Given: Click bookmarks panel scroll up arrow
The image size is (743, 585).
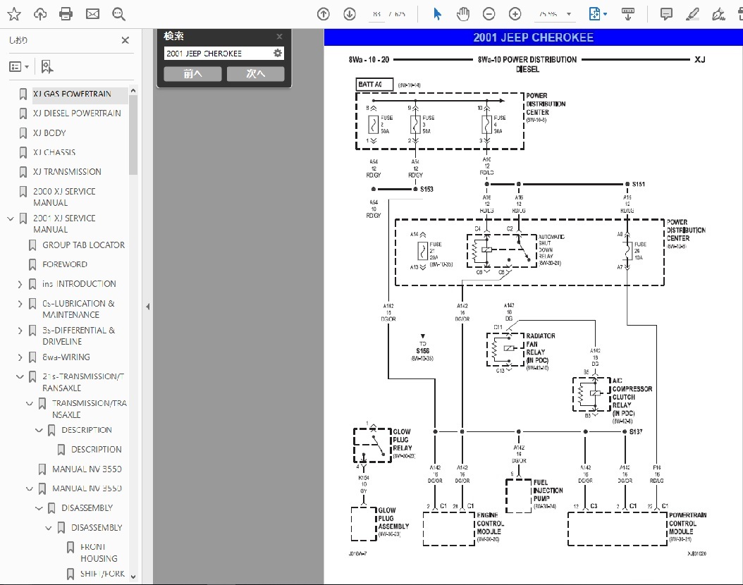Looking at the screenshot, I should click(133, 90).
